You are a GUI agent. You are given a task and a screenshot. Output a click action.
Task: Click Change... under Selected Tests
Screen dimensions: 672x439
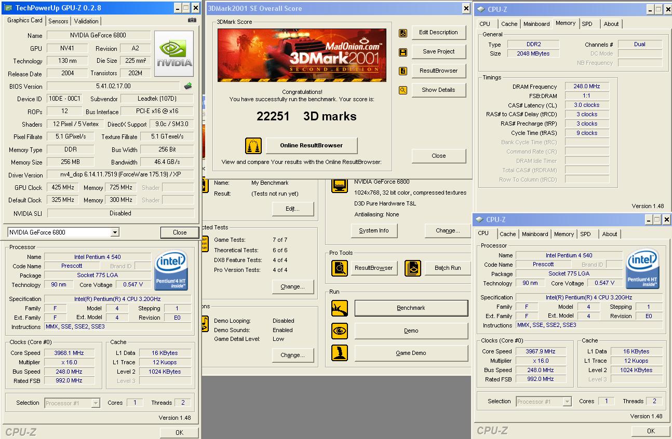point(293,286)
